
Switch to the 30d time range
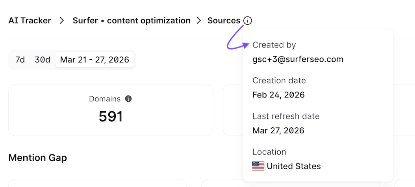pyautogui.click(x=43, y=60)
